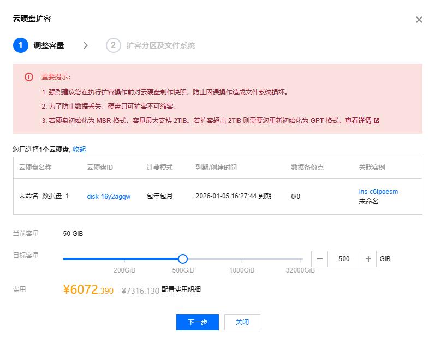Click the step 1 circle icon

(20, 45)
